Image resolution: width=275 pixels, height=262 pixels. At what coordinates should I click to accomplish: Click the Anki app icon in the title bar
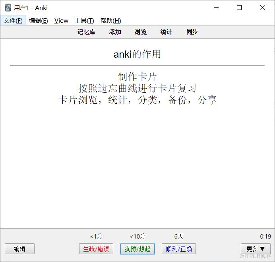[x=8, y=8]
